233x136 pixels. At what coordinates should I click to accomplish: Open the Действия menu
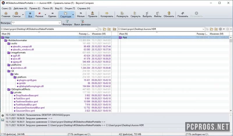[x=20, y=8]
